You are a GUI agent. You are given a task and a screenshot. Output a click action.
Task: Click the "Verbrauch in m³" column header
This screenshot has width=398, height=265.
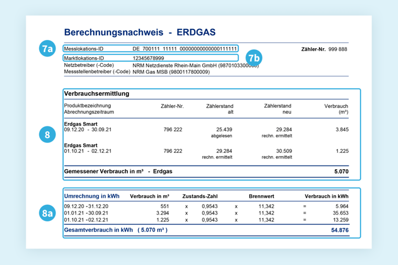pos(149,196)
